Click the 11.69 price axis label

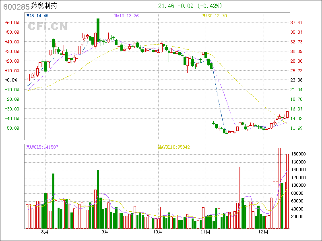pyautogui.click(x=296, y=128)
